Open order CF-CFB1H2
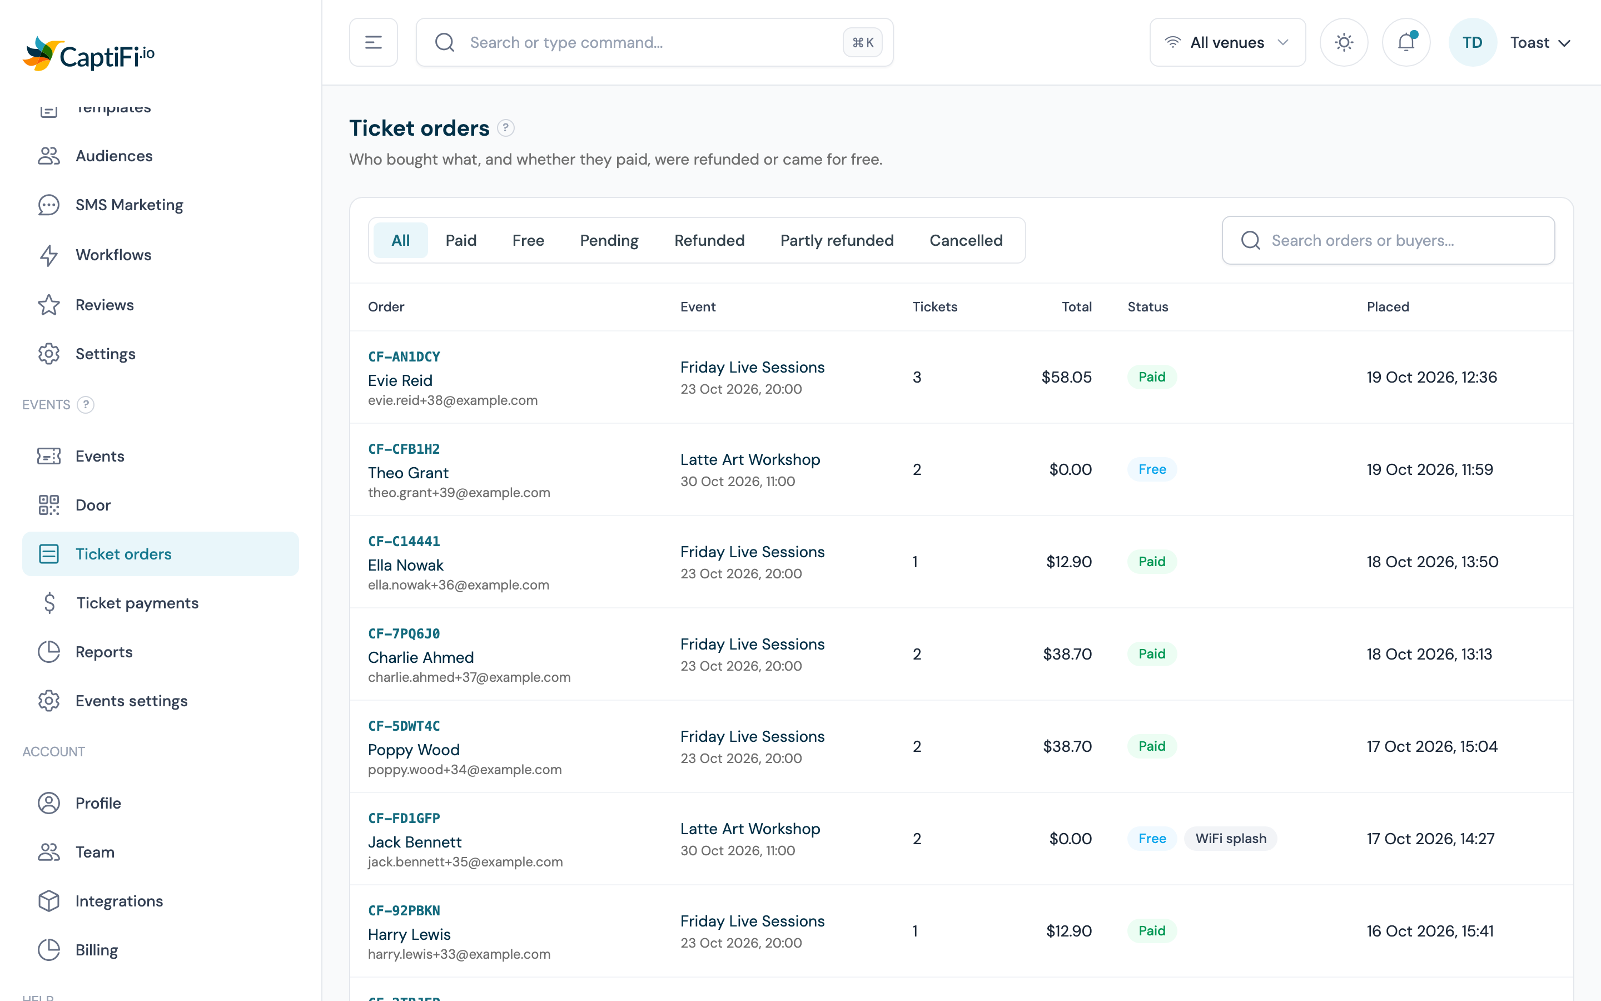The width and height of the screenshot is (1601, 1001). (x=404, y=449)
